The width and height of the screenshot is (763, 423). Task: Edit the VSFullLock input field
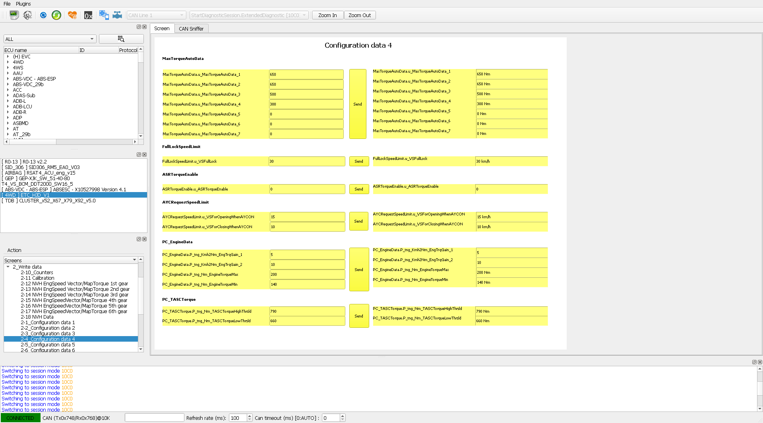(x=307, y=162)
